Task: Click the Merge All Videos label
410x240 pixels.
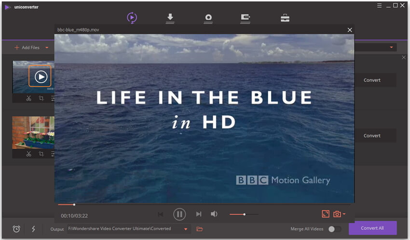Action: (307, 229)
